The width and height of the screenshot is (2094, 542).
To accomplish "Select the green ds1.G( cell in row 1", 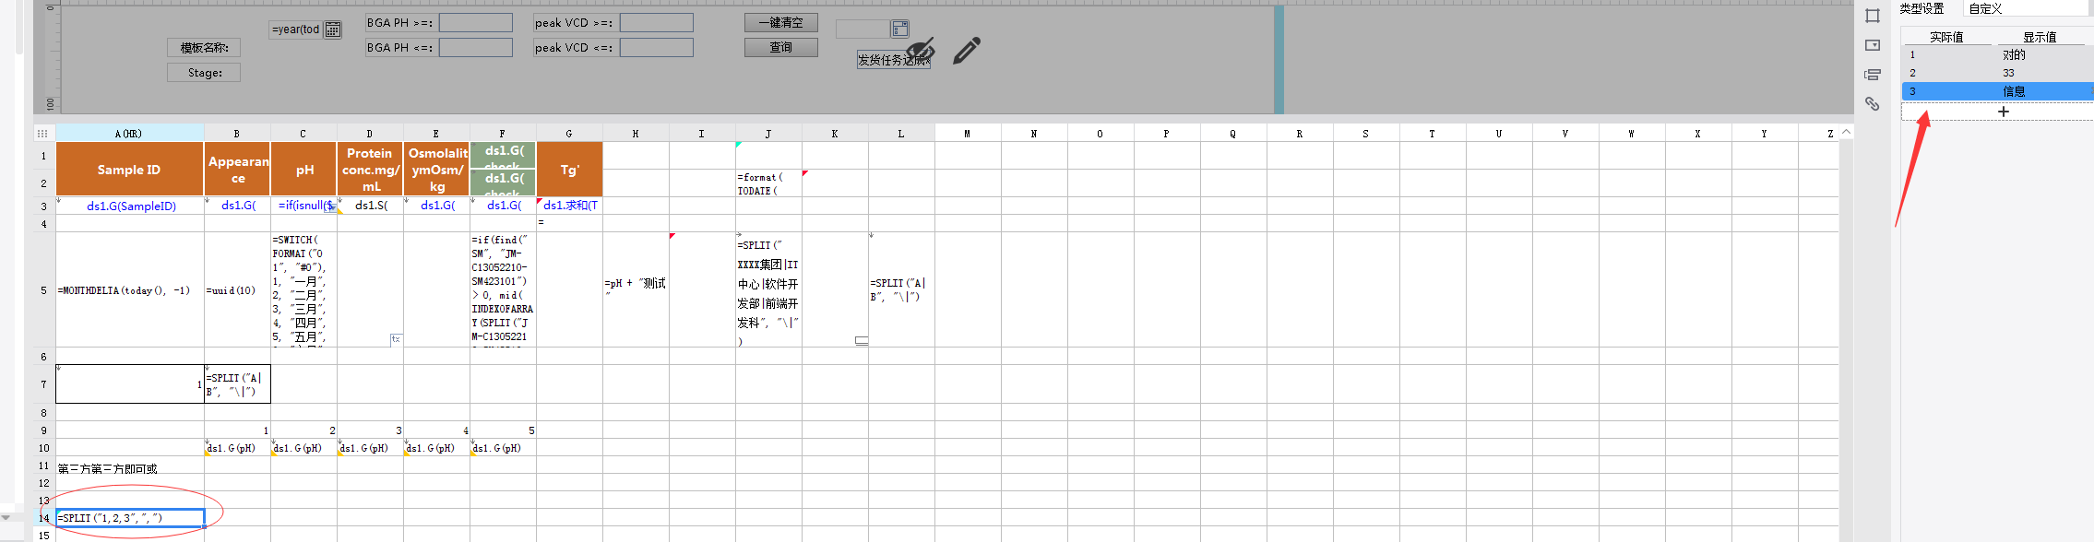I will tap(503, 155).
